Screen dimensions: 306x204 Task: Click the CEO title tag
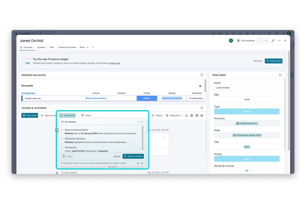tap(247, 147)
